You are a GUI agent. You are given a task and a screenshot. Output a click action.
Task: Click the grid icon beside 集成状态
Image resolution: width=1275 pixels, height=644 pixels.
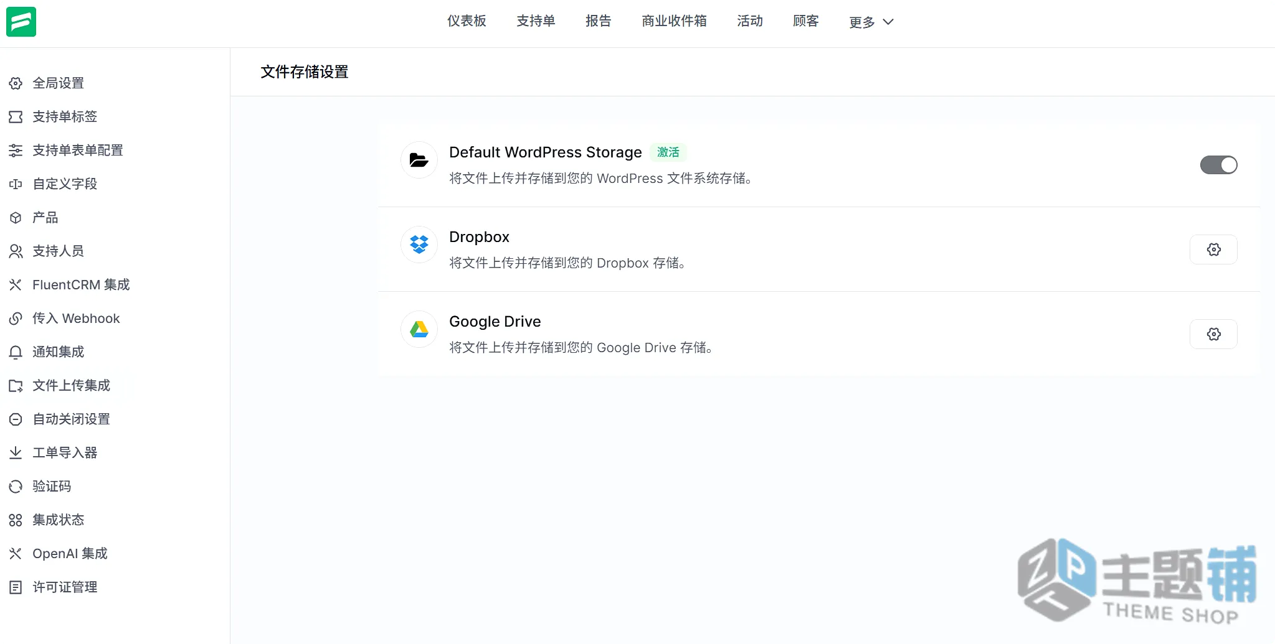[16, 520]
